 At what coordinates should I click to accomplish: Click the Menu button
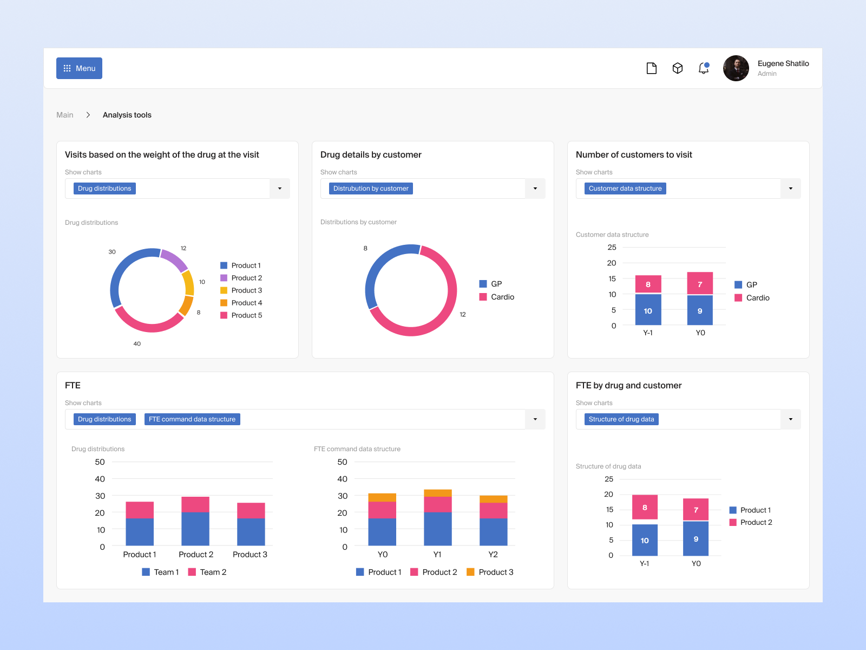pyautogui.click(x=79, y=68)
